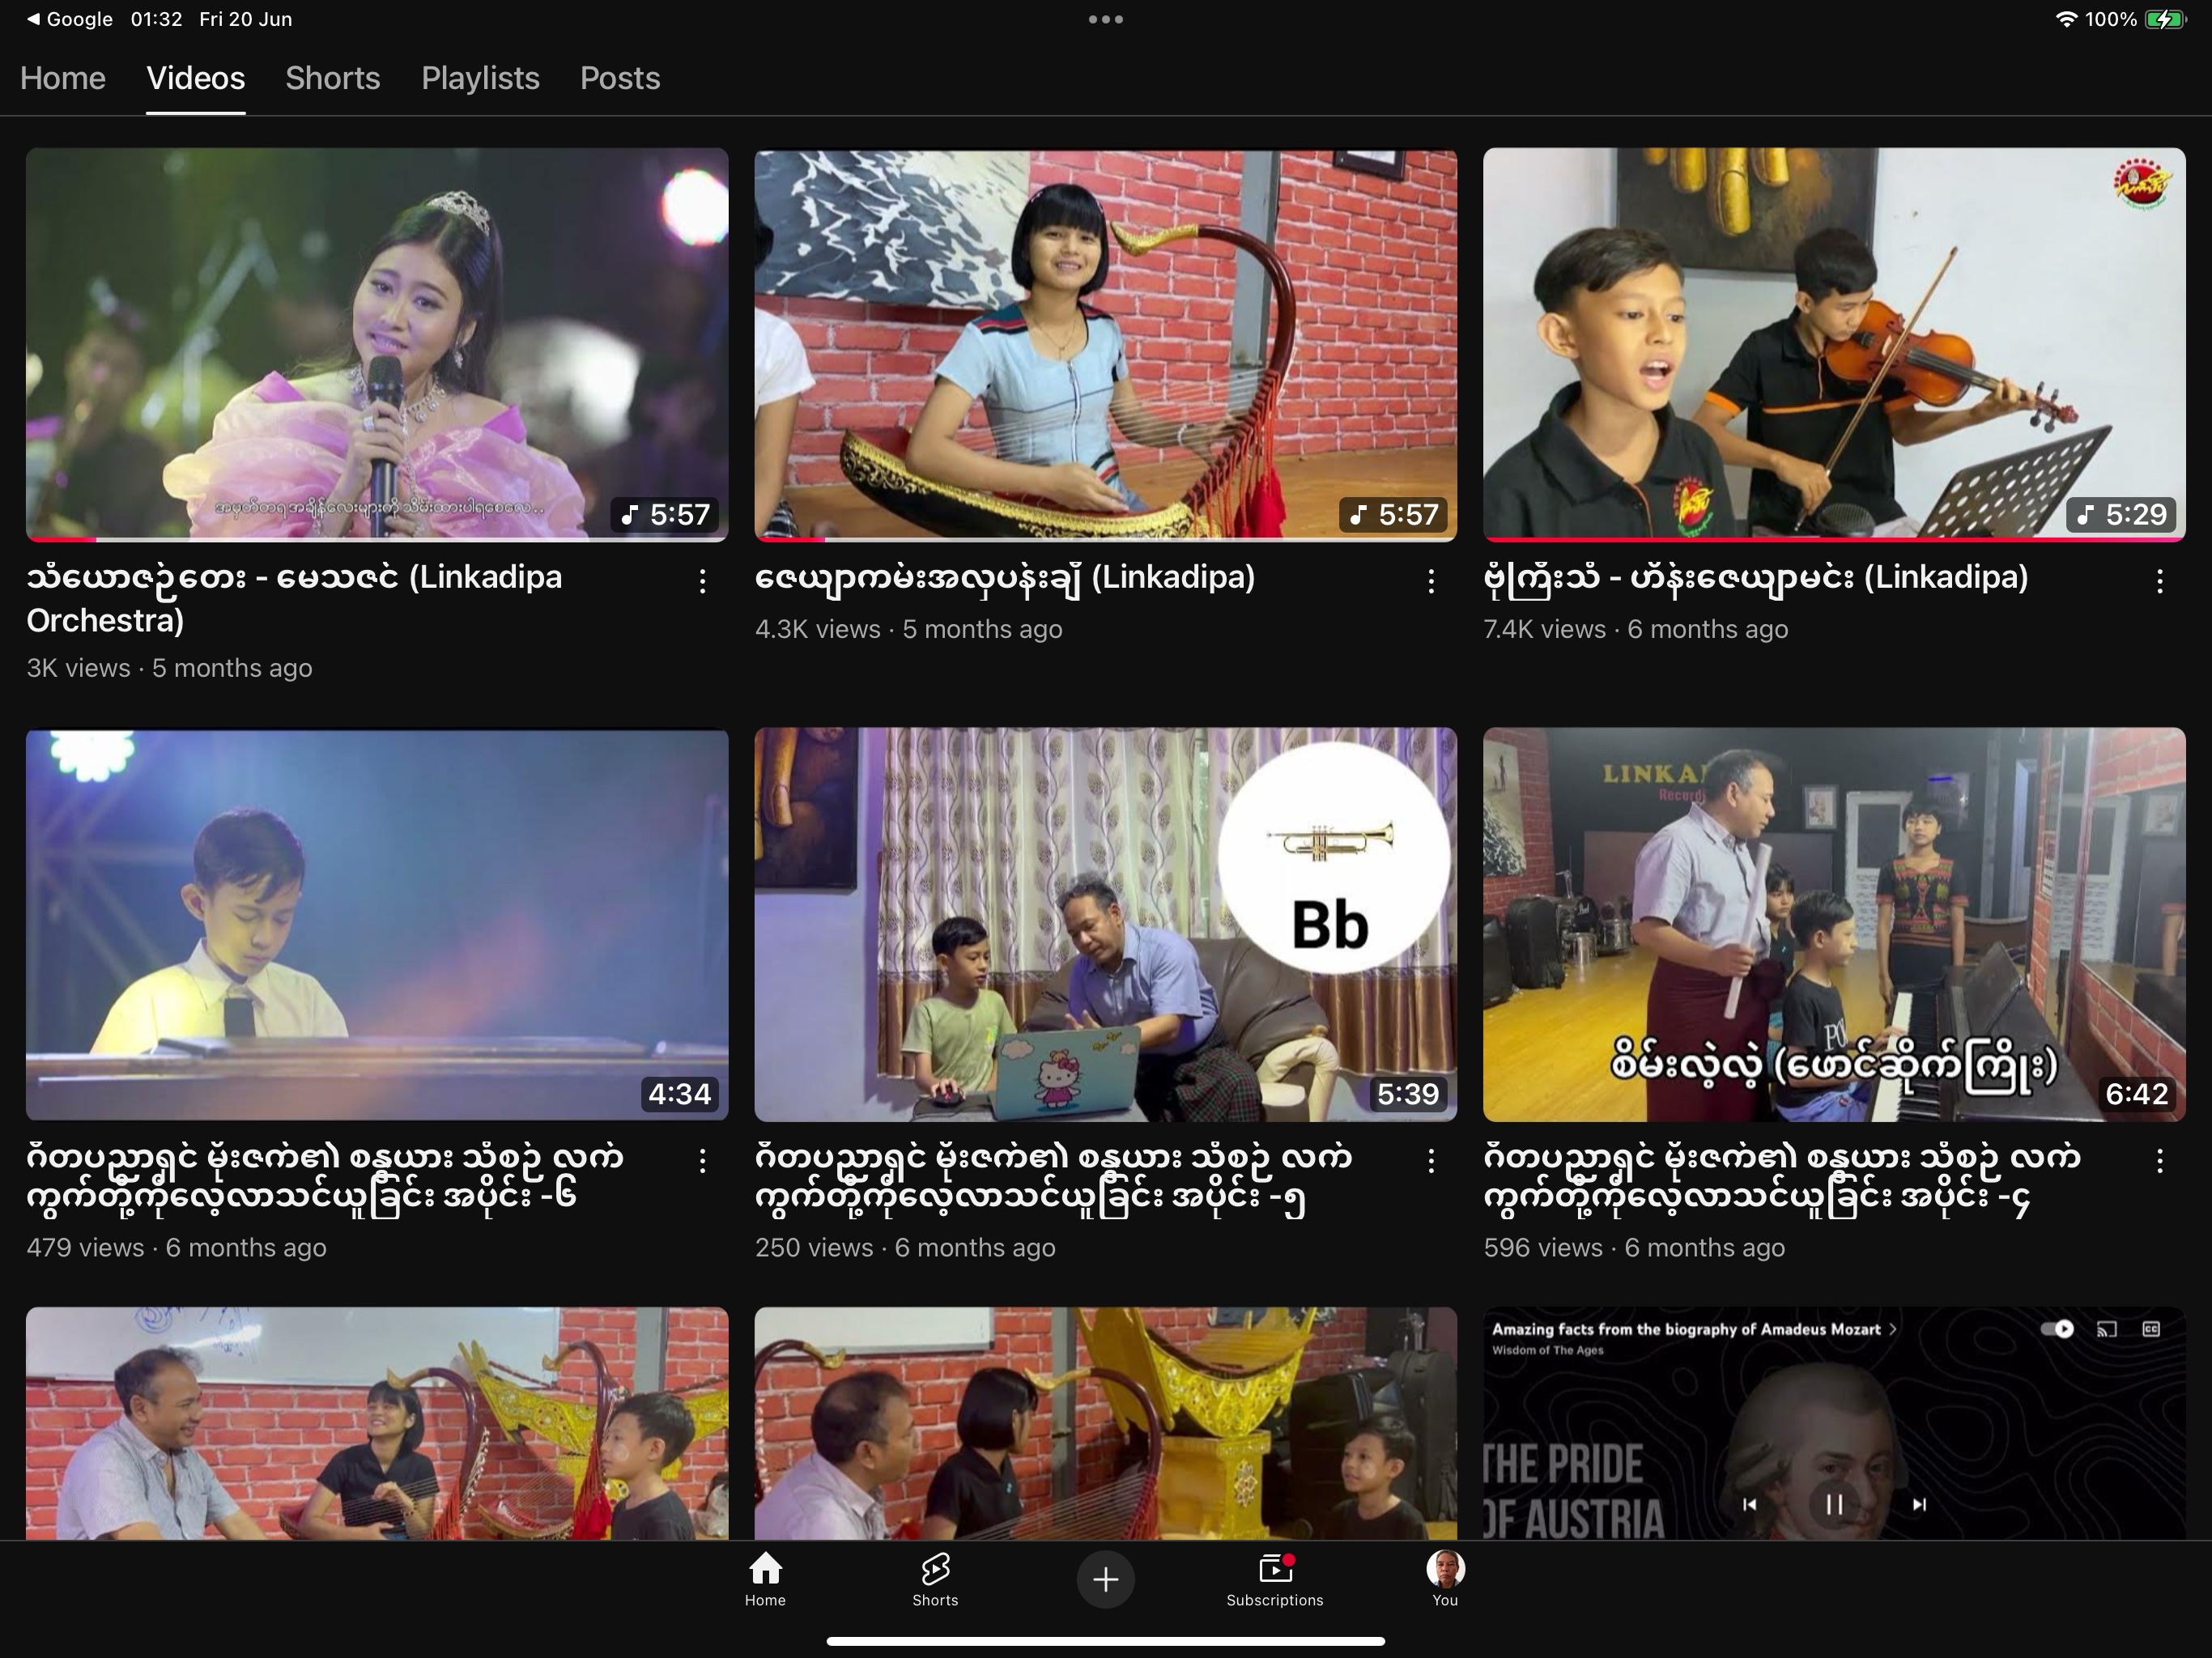
Task: Open more options for the 596 views video
Action: click(x=2159, y=1160)
